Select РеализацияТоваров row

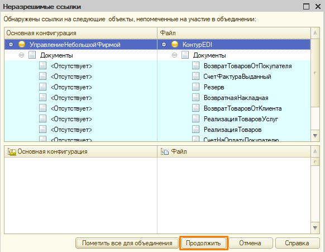pos(234,129)
